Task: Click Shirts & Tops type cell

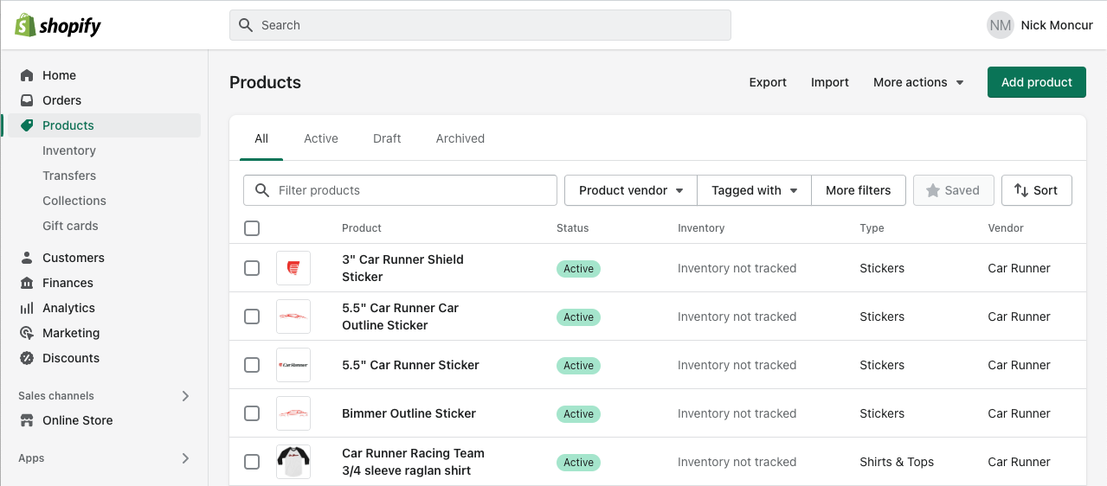Action: pos(897,462)
